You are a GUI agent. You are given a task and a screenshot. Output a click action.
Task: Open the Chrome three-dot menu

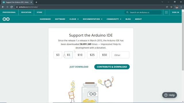181,7
